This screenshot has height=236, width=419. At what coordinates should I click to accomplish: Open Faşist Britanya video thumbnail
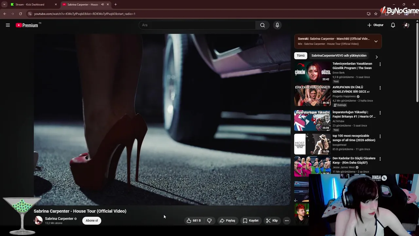(312, 120)
